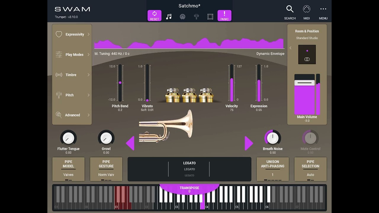
Task: Open the Unison Anti-Phasing selector
Action: (273, 169)
